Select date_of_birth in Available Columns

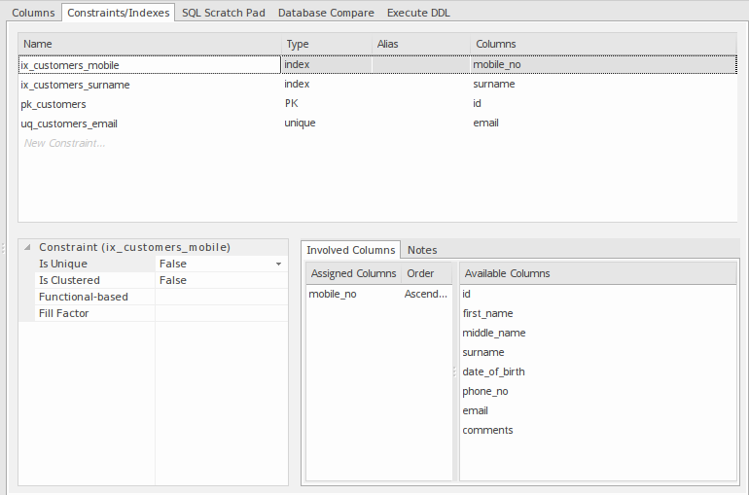493,371
